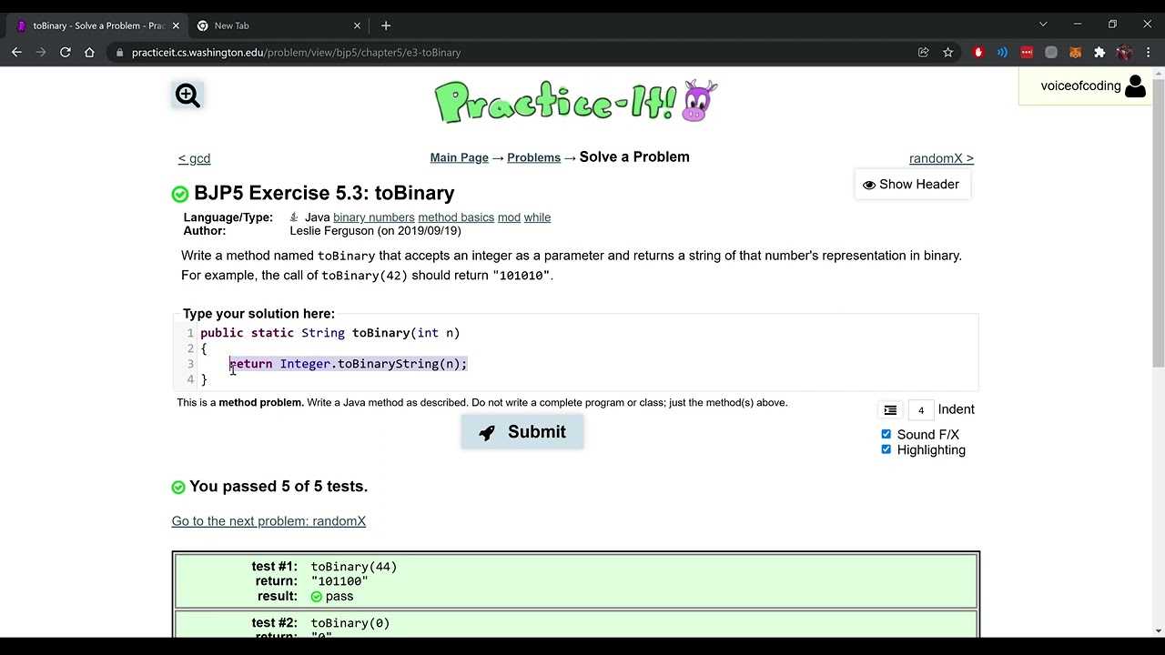
Task: Follow 'Go to the next problem: randomX' link
Action: (268, 521)
